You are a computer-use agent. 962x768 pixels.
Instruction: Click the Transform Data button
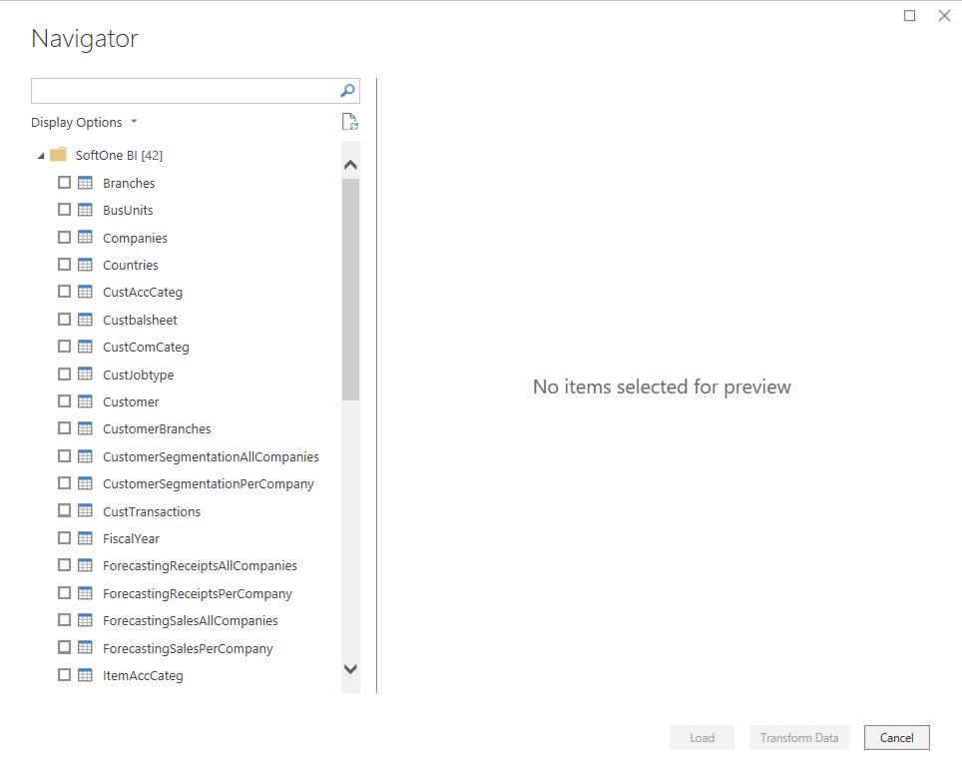tap(798, 737)
